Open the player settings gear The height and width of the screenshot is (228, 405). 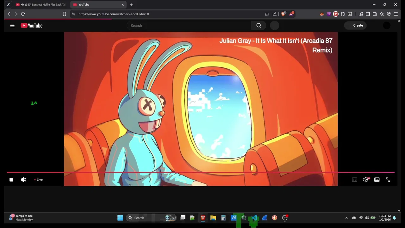click(365, 180)
